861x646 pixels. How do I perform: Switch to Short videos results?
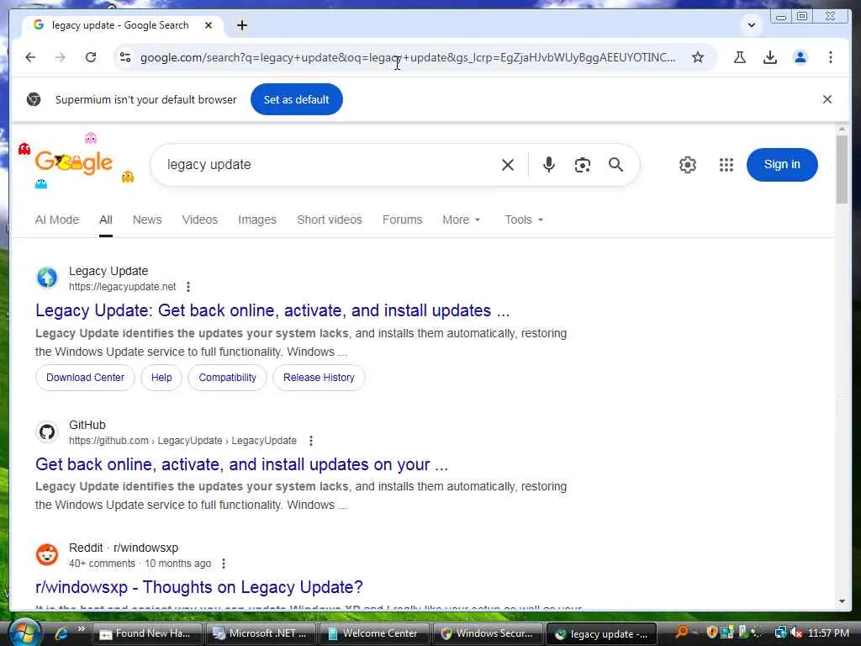330,220
